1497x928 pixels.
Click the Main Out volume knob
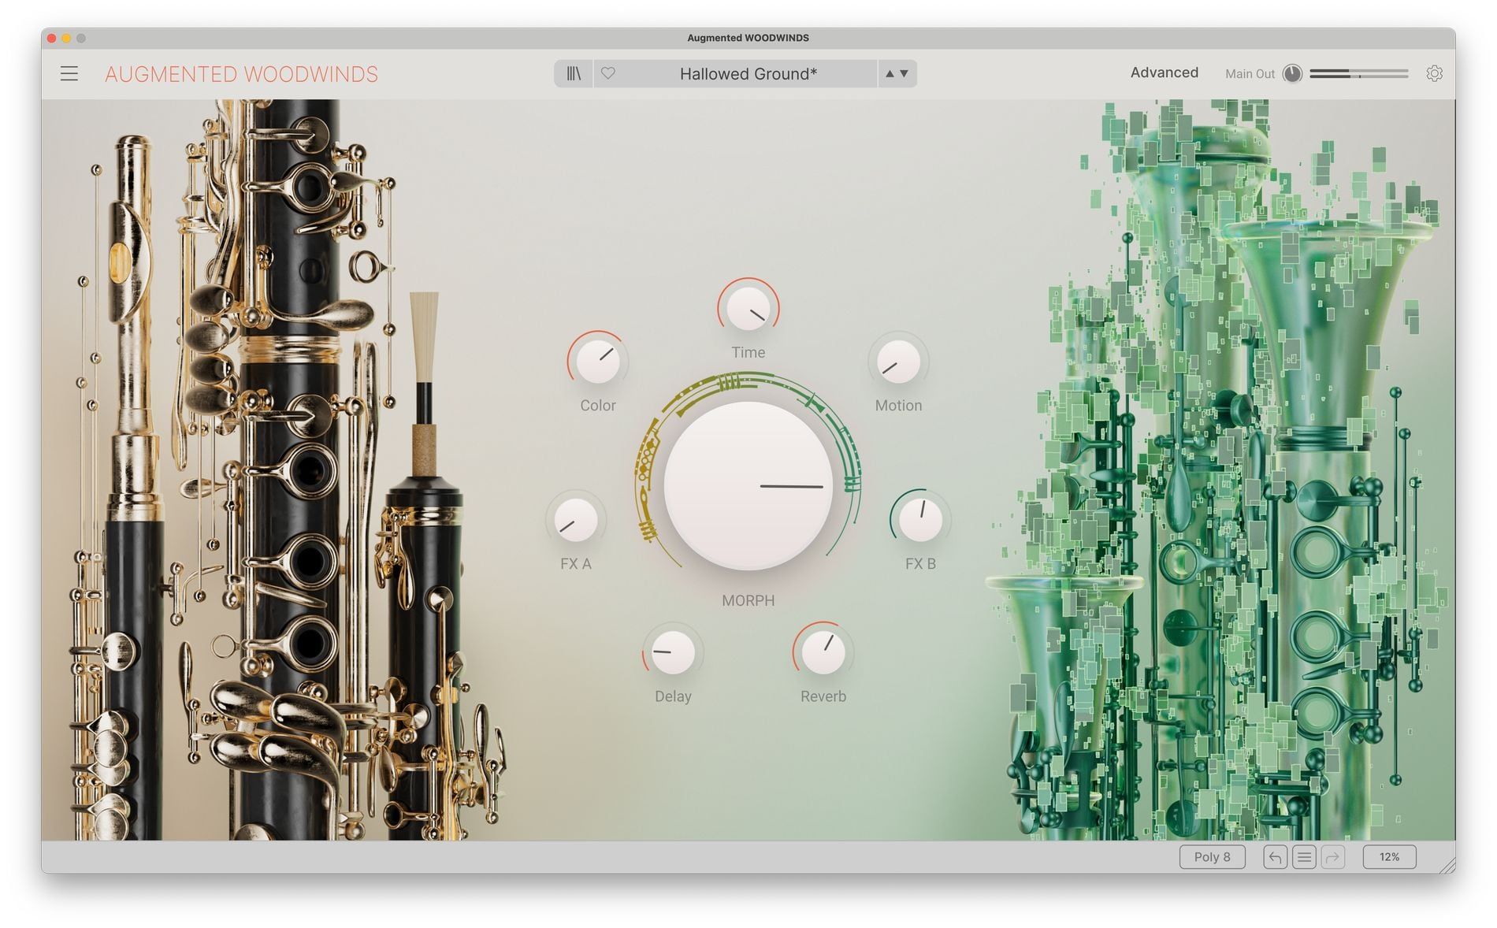(1292, 73)
